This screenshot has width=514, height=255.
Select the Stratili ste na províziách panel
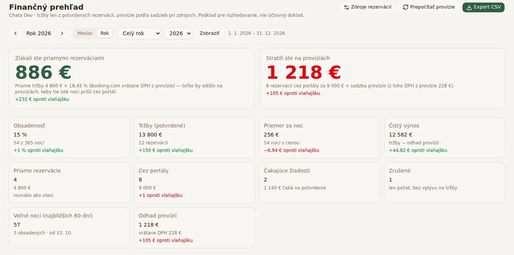tap(383, 78)
